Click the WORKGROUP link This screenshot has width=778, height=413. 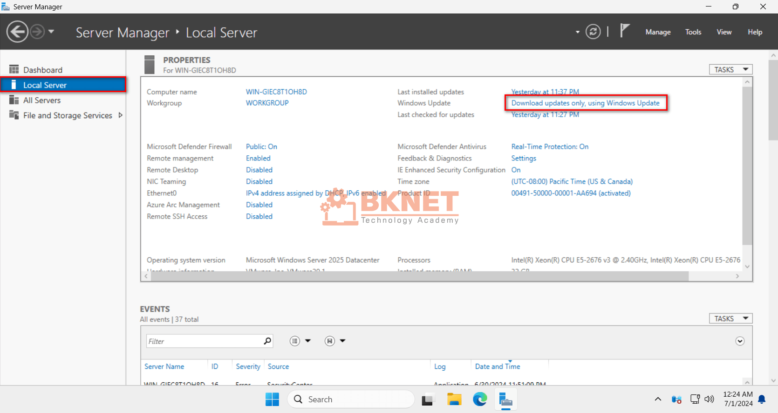267,103
